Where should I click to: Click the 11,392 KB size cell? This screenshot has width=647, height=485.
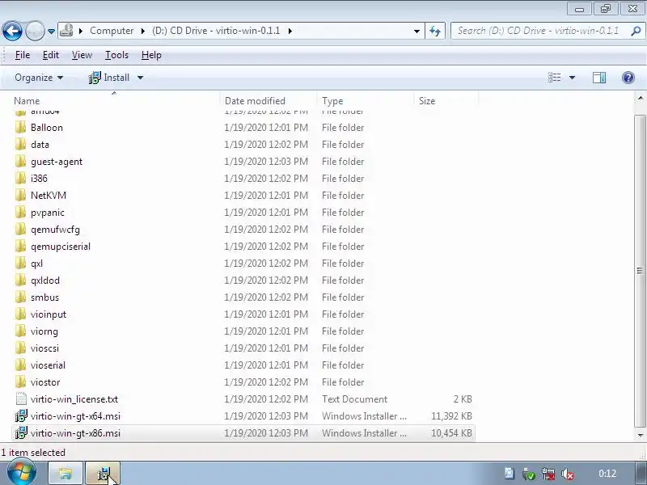(x=451, y=416)
